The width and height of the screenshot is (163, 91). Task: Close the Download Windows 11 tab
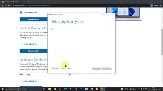tap(24, 2)
